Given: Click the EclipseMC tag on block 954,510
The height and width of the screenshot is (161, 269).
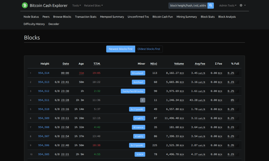Looking at the screenshot, I should (x=137, y=109).
